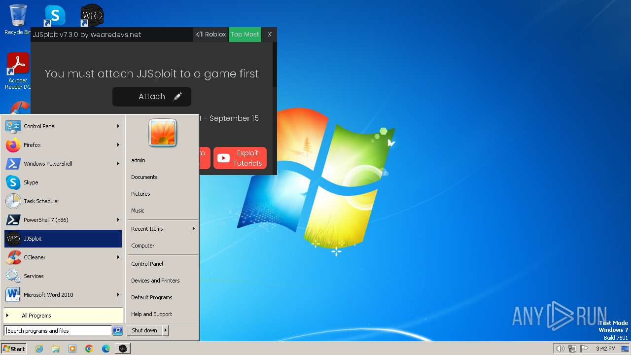Screen dimensions: 631x355
Task: Select the WRD JJSploit desktop shortcut
Action: [x=92, y=15]
